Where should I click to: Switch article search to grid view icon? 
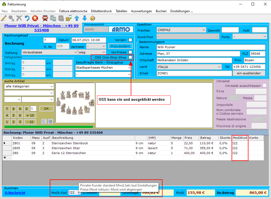pos(51,121)
